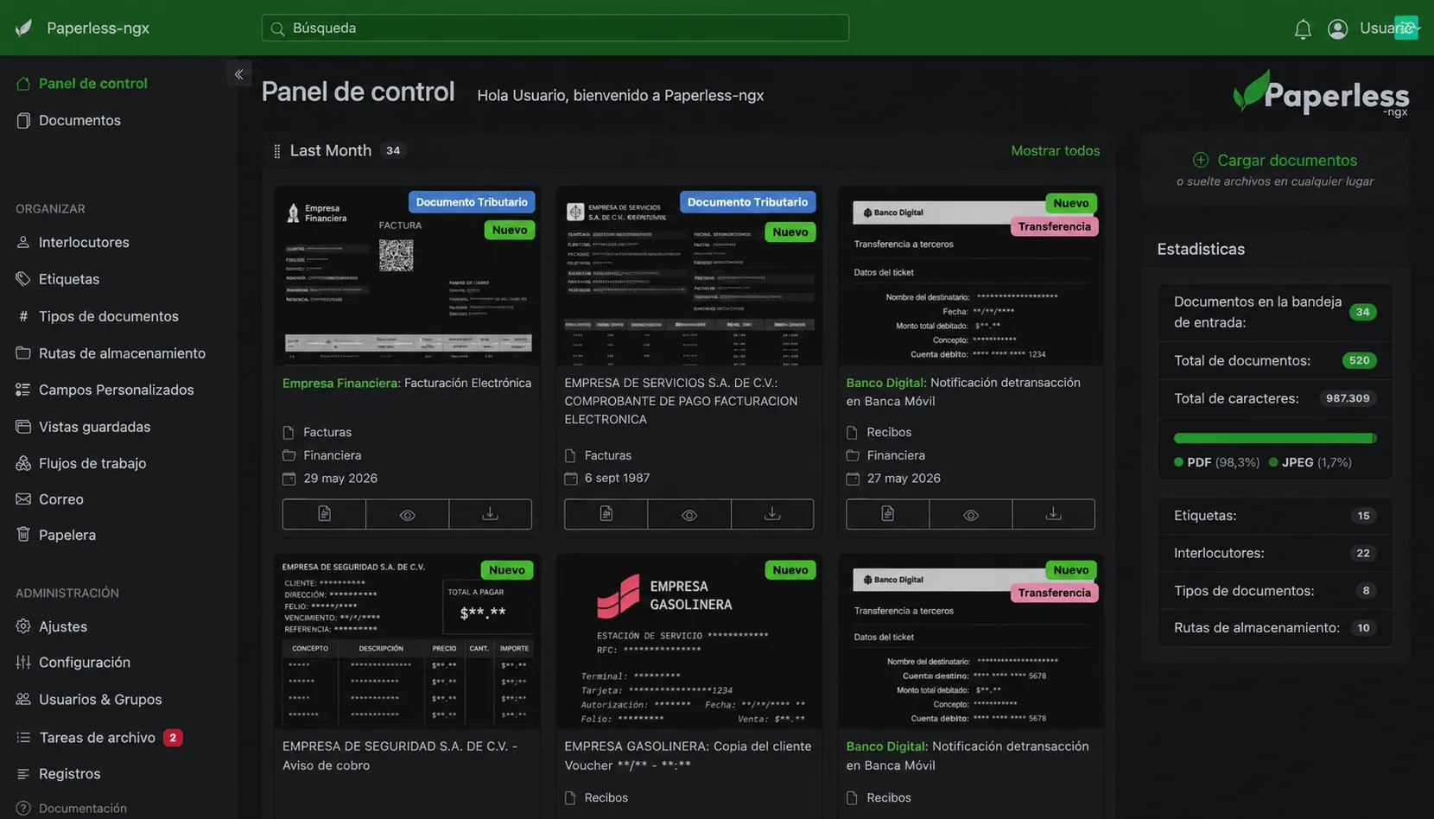
Task: Click the Nuevo tag on Empresa Financiera card
Action: 510,230
